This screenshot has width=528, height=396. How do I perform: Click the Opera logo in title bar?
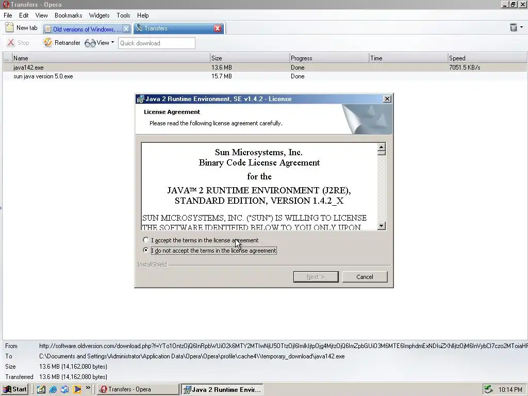[x=6, y=5]
